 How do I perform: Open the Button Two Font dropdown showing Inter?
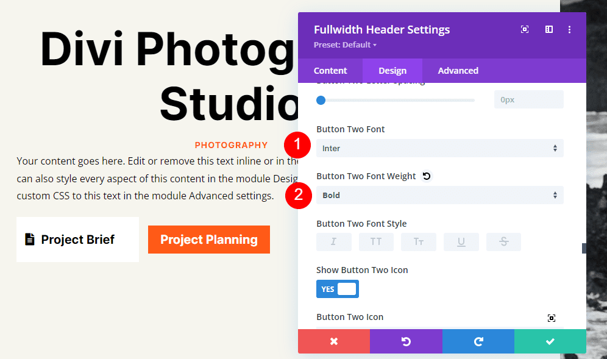(x=439, y=148)
